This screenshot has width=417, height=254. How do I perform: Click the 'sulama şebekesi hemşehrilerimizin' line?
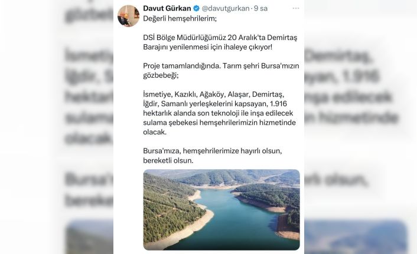tap(219, 123)
